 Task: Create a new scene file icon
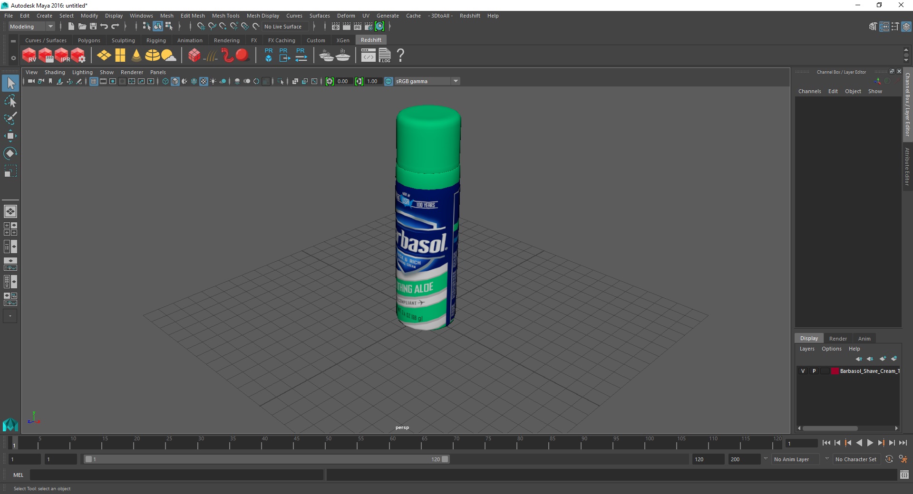pos(71,27)
